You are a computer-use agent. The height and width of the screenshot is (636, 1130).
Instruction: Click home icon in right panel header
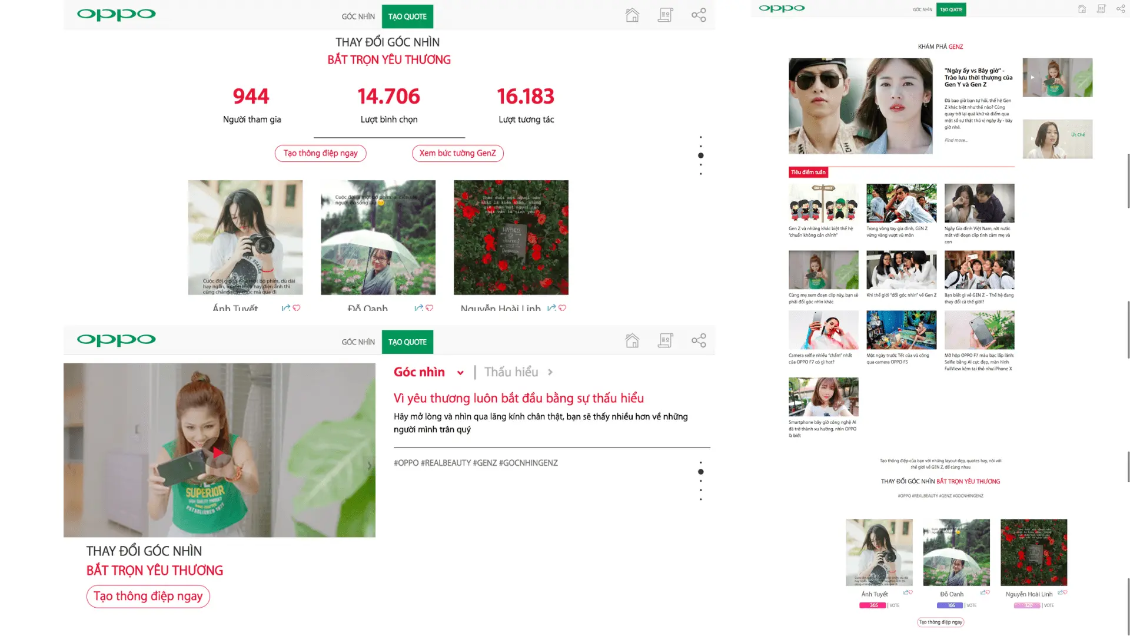point(1082,9)
